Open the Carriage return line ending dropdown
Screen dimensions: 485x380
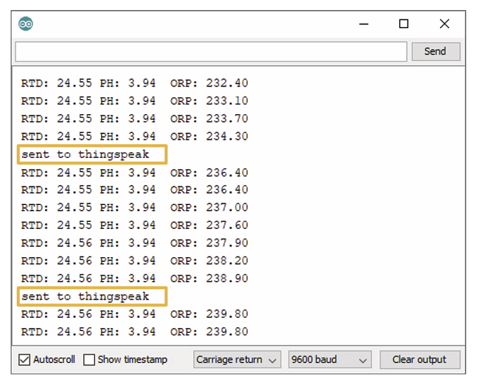point(237,359)
